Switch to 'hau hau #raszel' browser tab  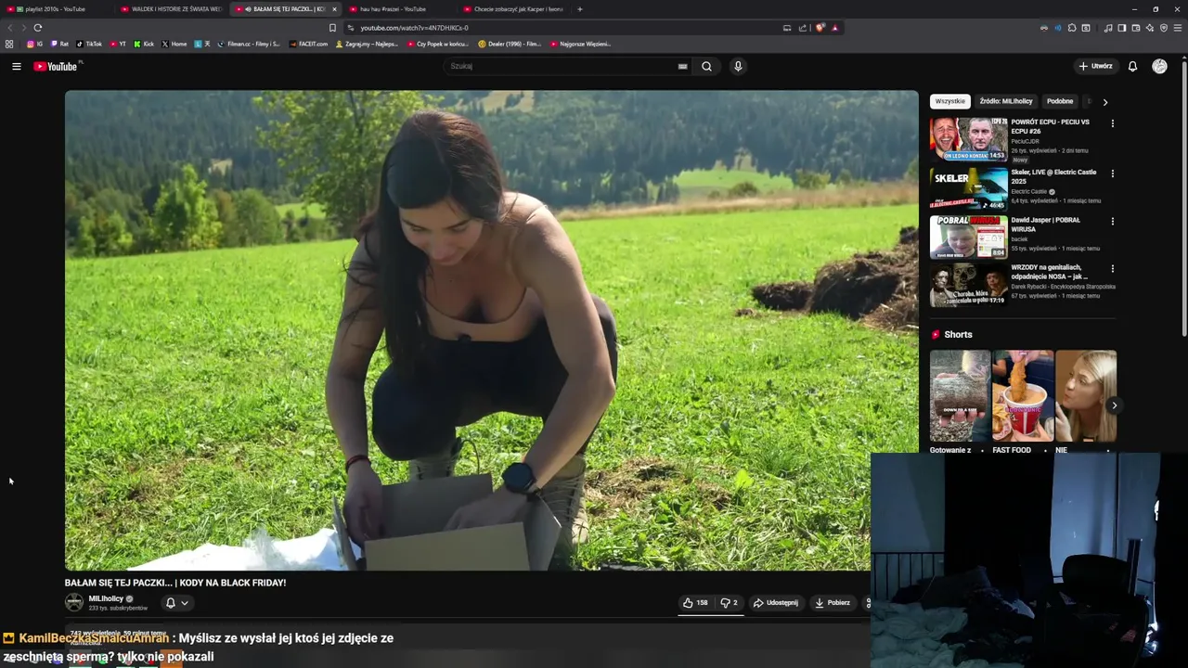pos(399,9)
